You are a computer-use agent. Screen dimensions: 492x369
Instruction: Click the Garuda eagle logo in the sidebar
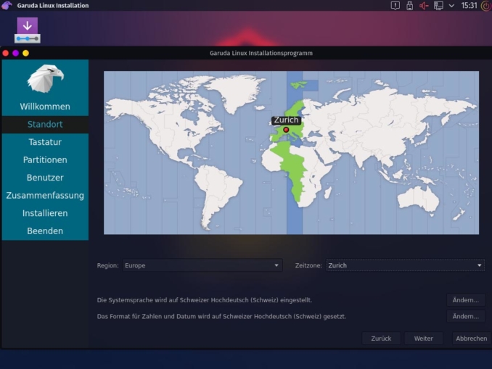(x=45, y=77)
